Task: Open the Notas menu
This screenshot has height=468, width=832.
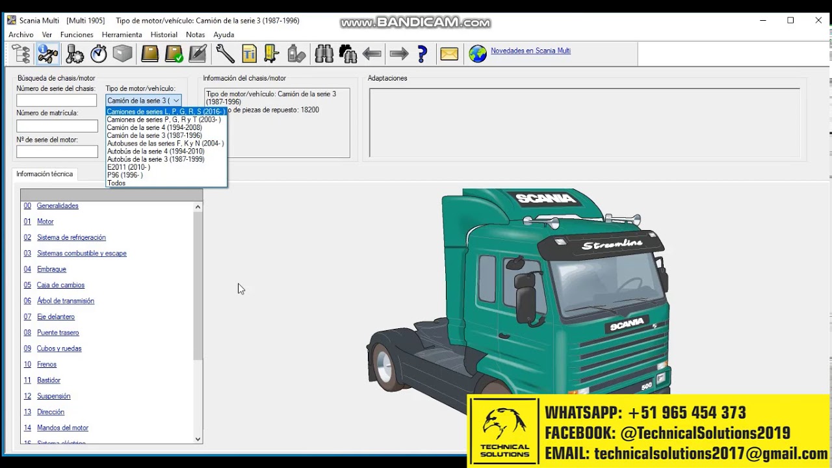Action: tap(195, 34)
